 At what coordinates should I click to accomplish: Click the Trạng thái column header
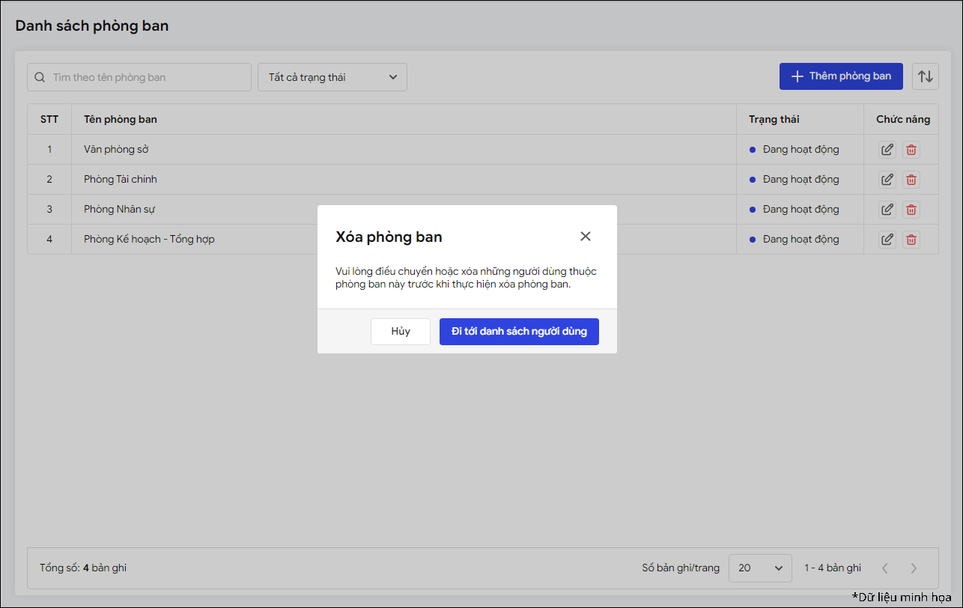pos(774,120)
